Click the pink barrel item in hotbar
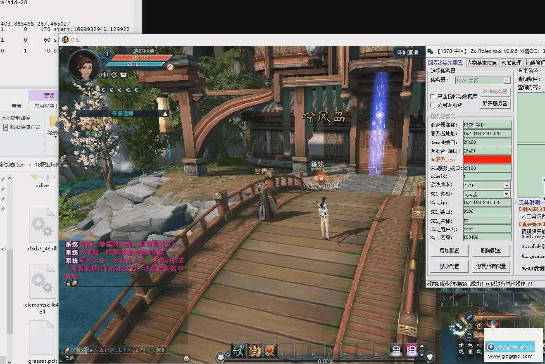Screen dimensions: 545x364 [412, 350]
